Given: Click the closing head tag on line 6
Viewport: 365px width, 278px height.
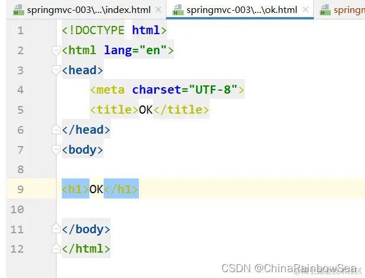Looking at the screenshot, I should (86, 130).
